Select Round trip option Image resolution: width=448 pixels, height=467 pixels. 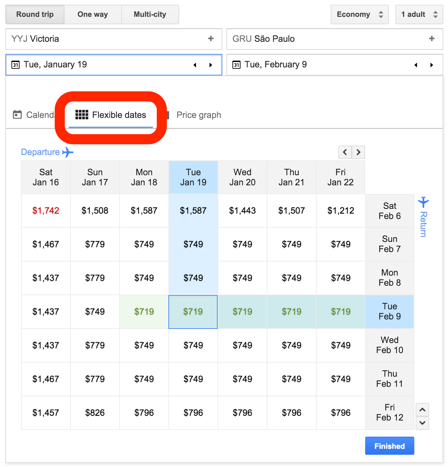point(35,14)
